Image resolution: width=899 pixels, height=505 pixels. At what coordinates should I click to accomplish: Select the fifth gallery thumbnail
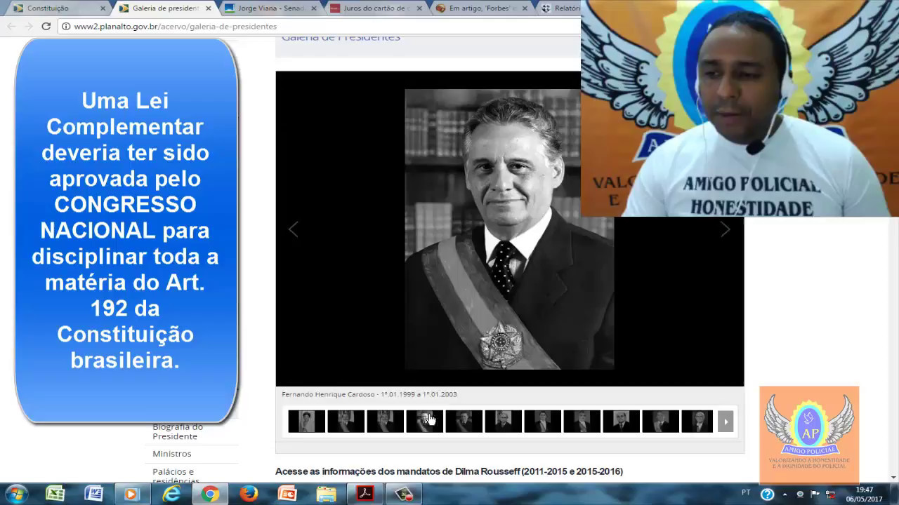pyautogui.click(x=464, y=422)
